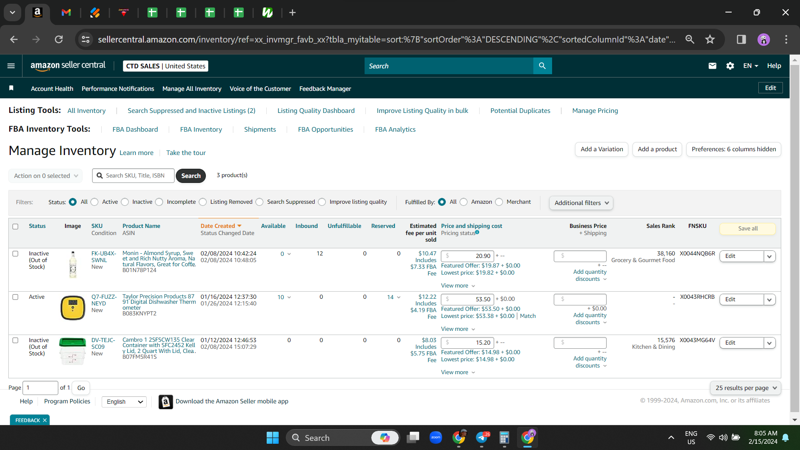This screenshot has height=450, width=800.
Task: Go back with the browser back arrow
Action: [x=14, y=40]
